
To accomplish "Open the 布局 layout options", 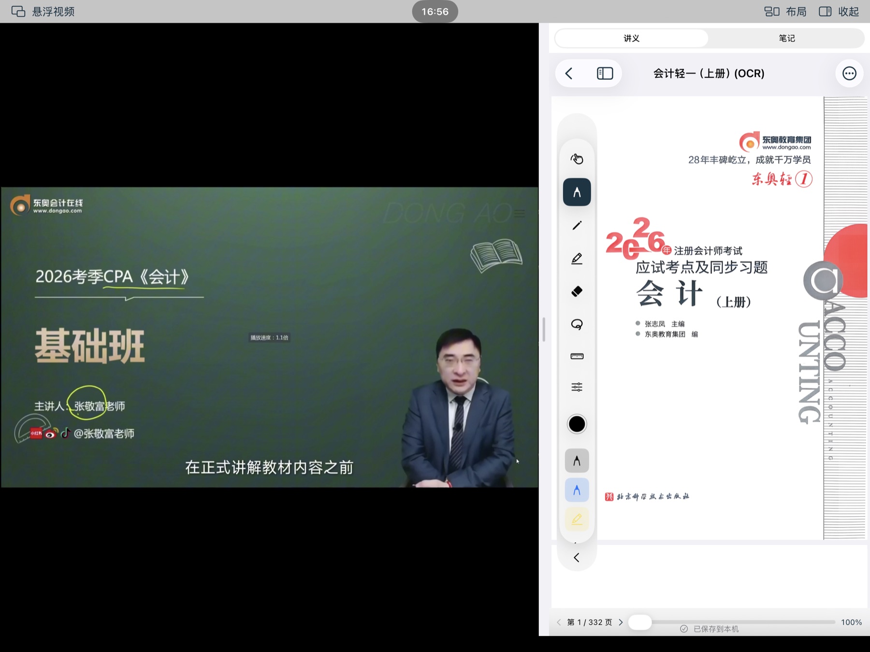I will (785, 12).
